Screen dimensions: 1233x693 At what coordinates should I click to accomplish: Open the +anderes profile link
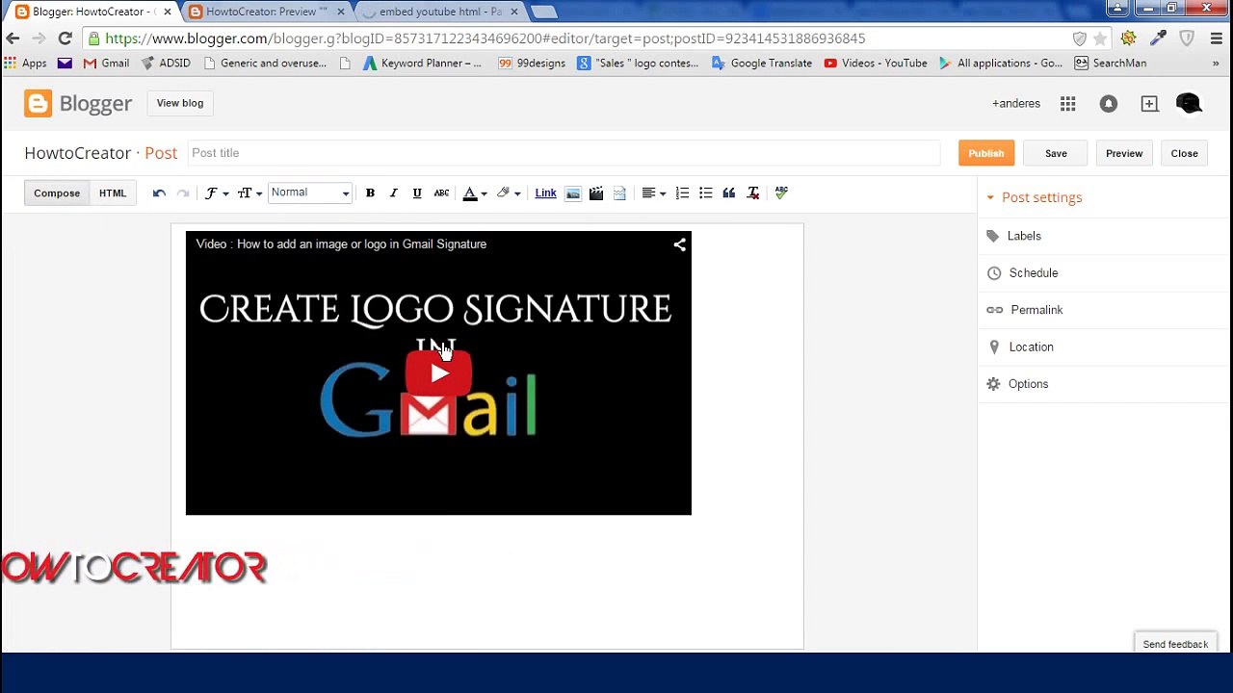click(1016, 104)
